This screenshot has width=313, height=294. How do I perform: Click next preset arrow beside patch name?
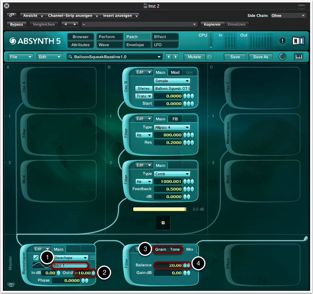(x=176, y=57)
